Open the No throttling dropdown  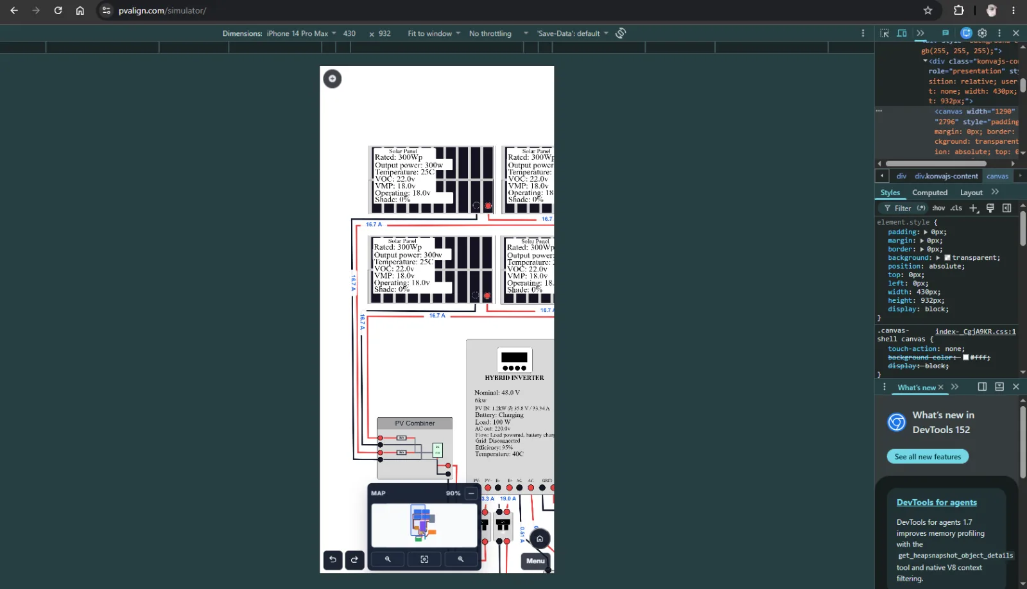point(498,33)
